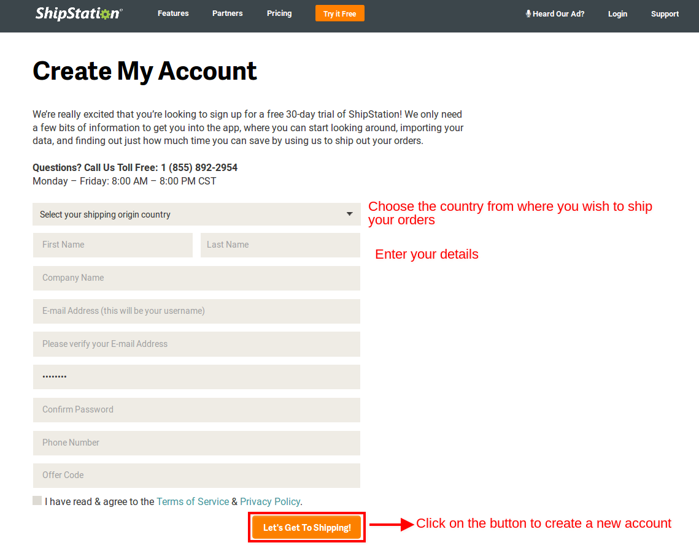Open the Terms of Service link
The image size is (699, 559).
[x=193, y=501]
